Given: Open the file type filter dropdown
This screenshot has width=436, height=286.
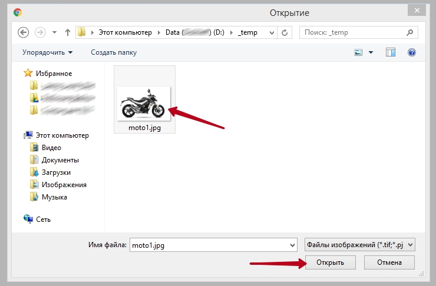Looking at the screenshot, I should tap(360, 245).
